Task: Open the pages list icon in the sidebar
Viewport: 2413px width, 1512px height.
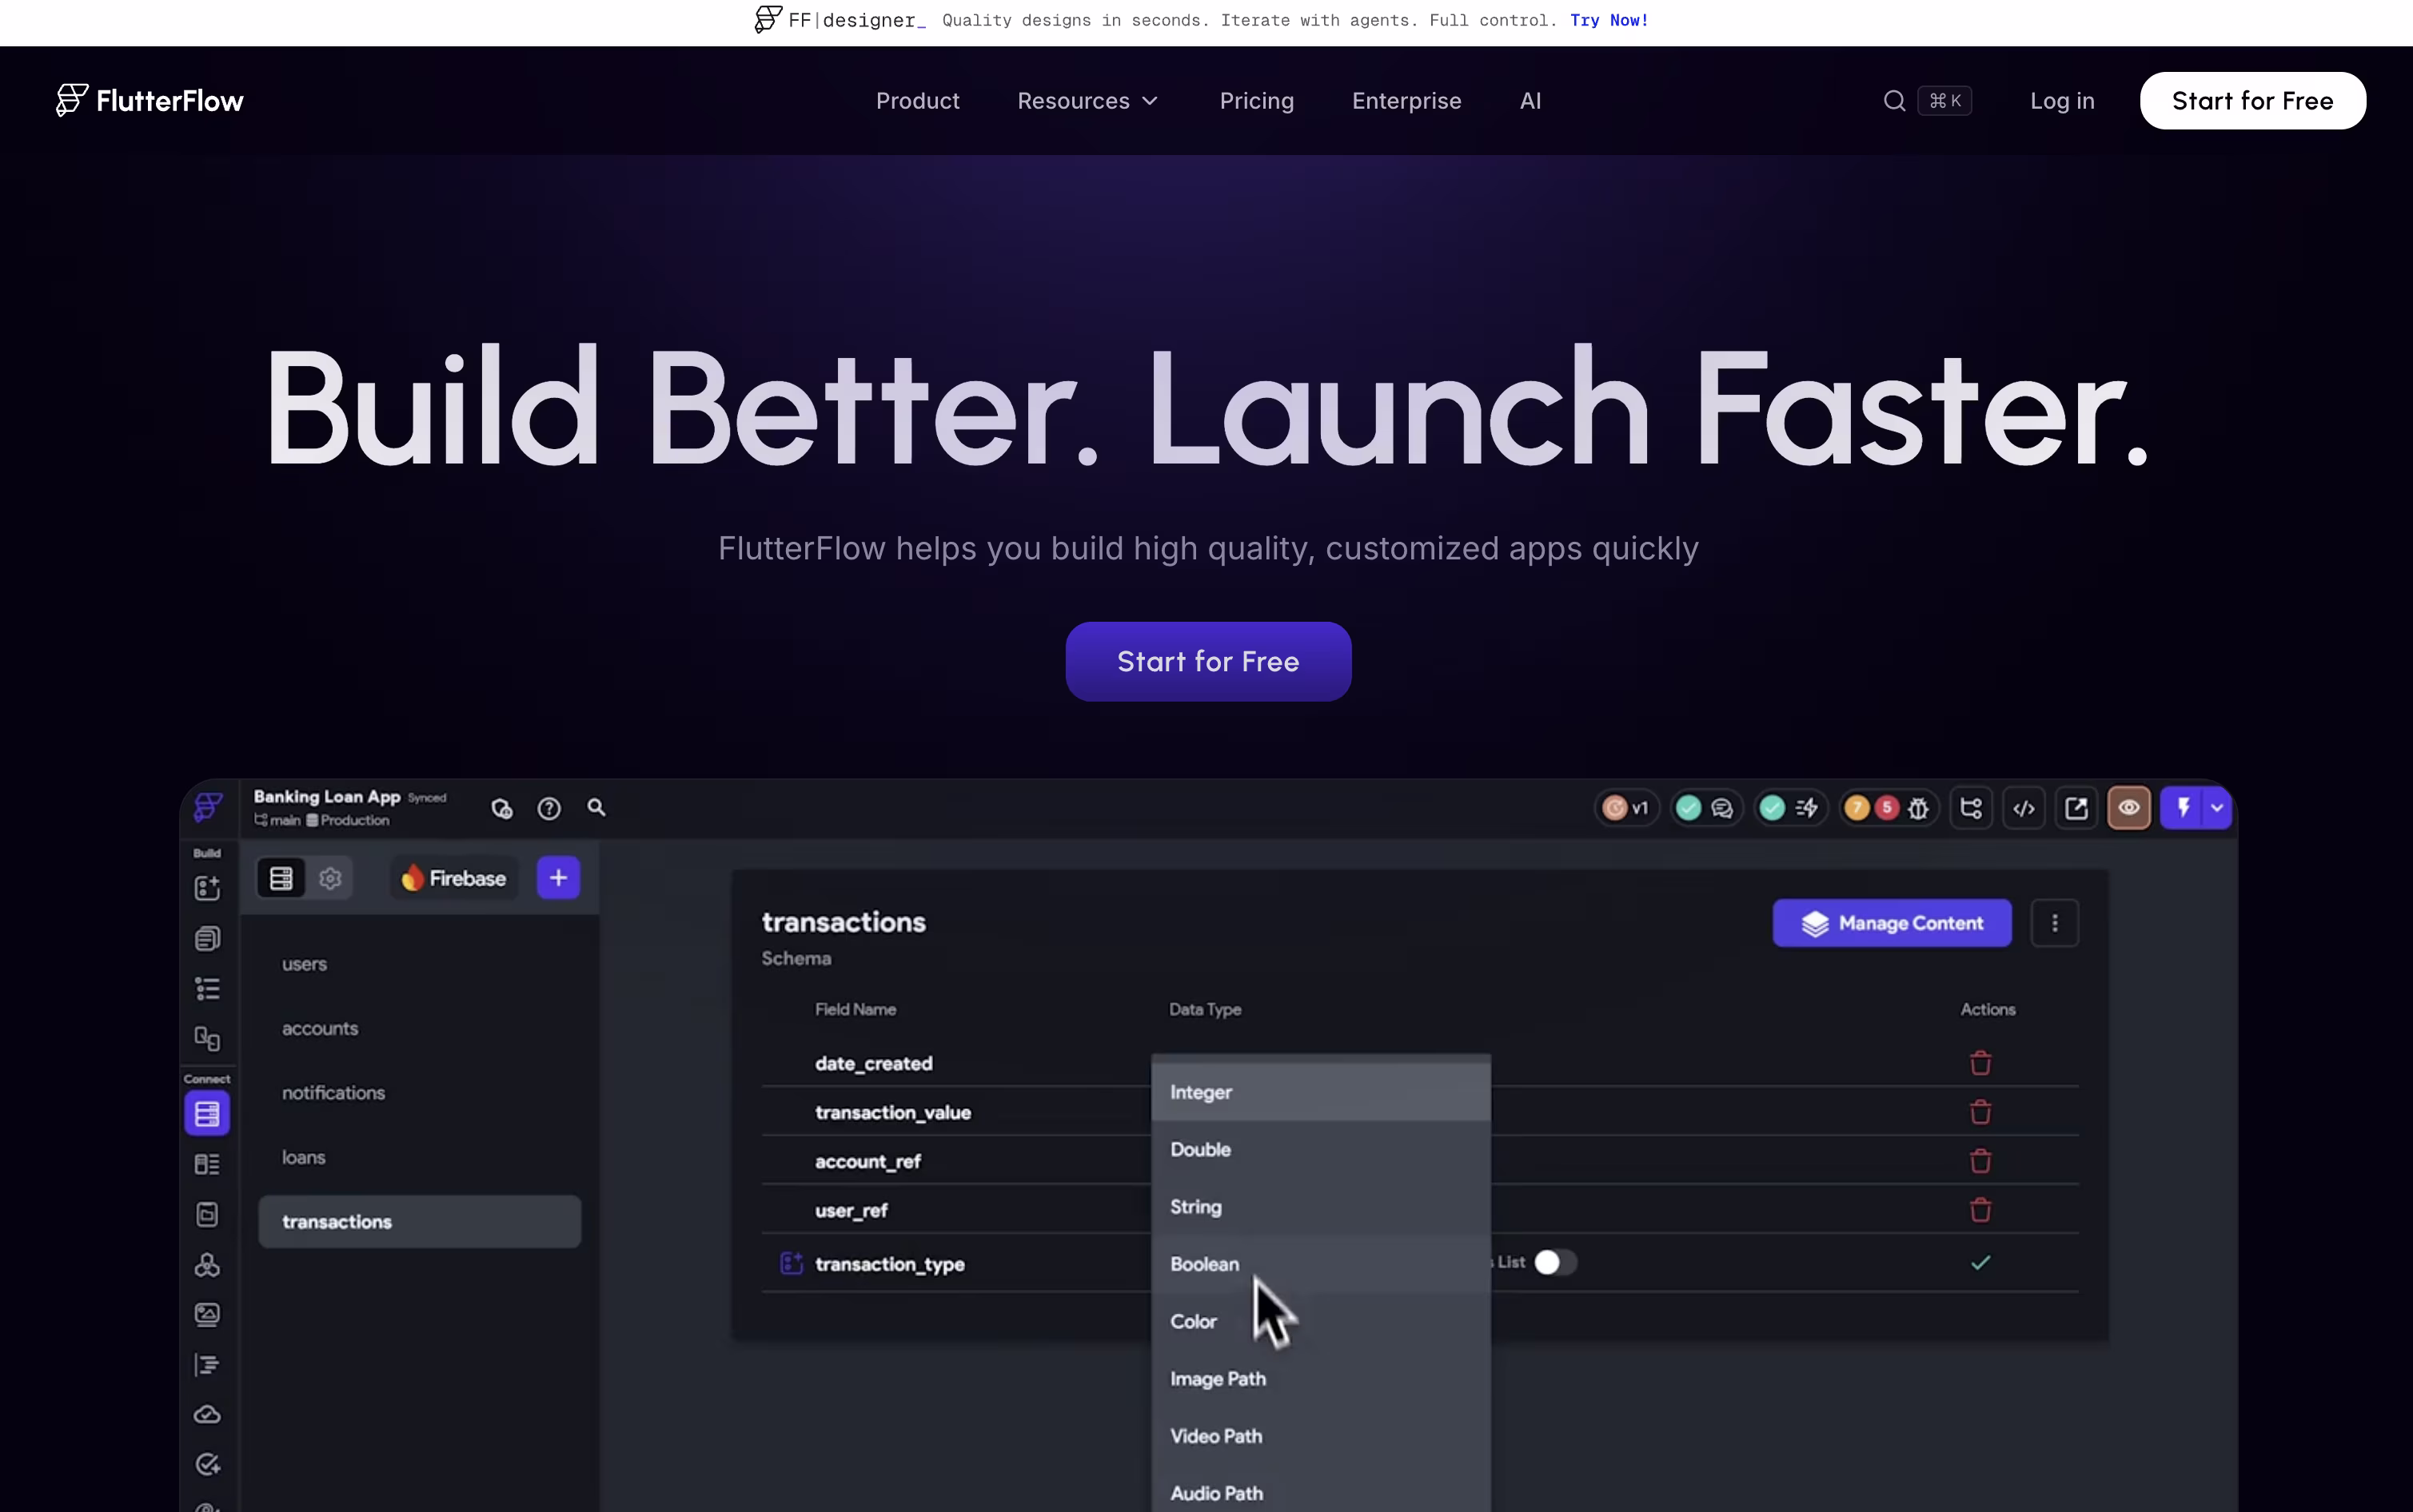Action: (x=207, y=938)
